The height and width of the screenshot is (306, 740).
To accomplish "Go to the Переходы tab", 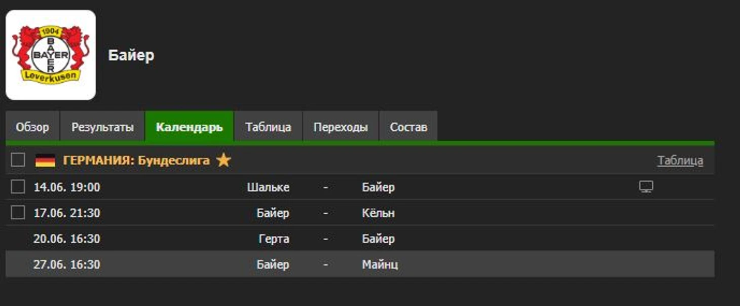I will click(341, 127).
